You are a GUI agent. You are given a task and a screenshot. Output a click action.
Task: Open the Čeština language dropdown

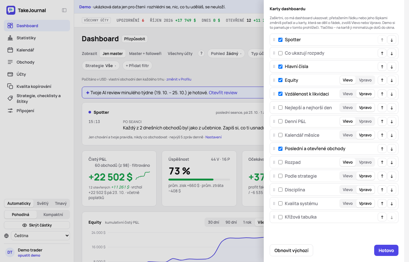click(40, 236)
